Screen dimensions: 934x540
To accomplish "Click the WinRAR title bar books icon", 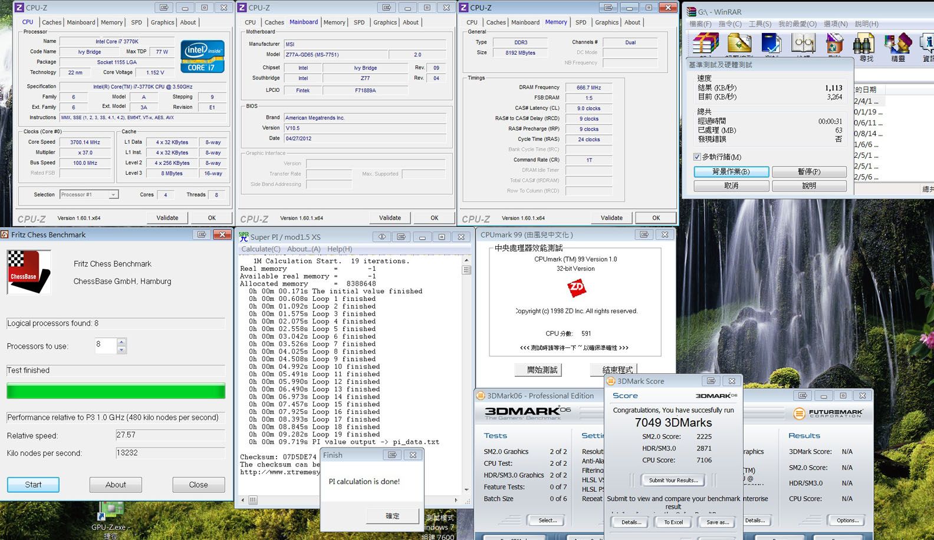I will click(x=692, y=12).
